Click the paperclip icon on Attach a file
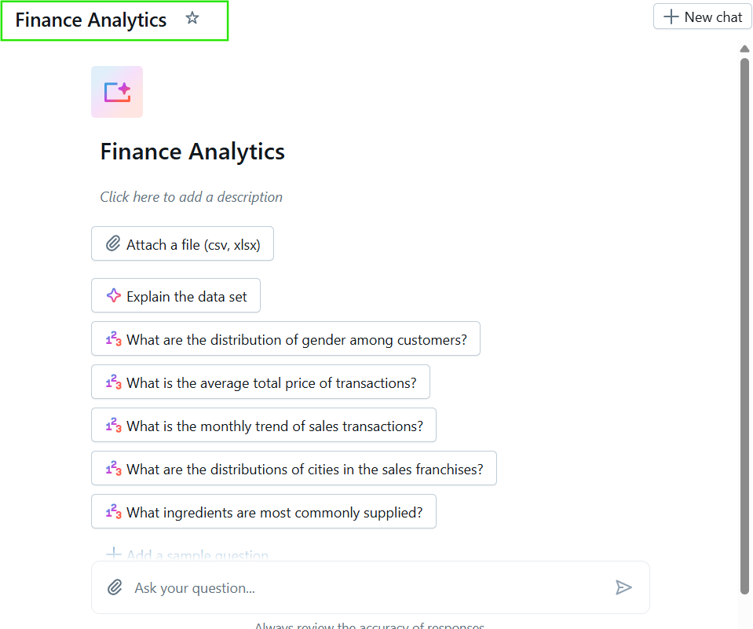 pos(113,244)
